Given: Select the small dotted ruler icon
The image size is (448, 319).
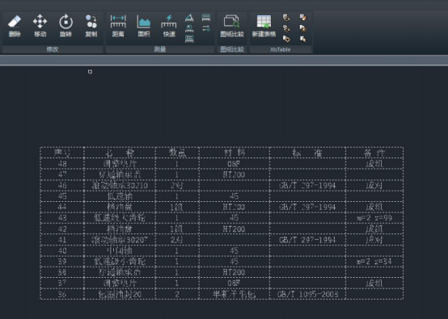Looking at the screenshot, I should click(206, 18).
